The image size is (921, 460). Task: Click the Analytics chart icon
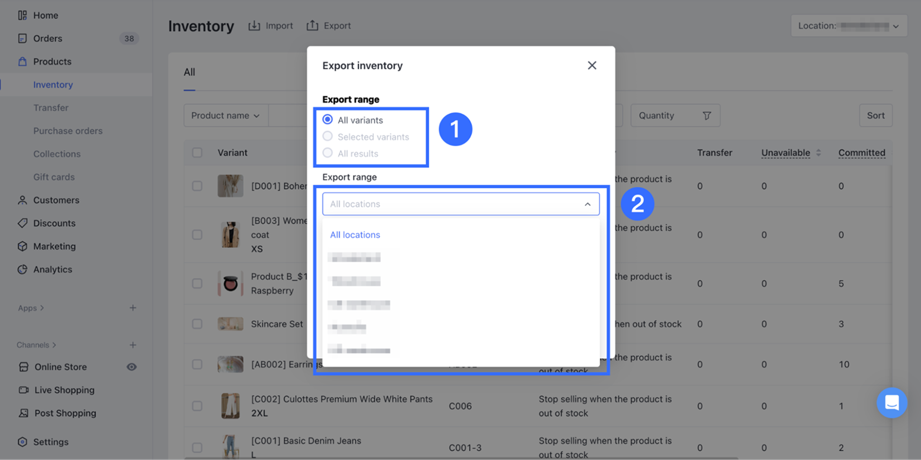22,270
